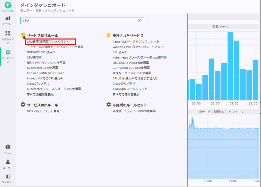261x187 pixels.
Task: Click 施行されたサービス heading
Action: (128, 36)
